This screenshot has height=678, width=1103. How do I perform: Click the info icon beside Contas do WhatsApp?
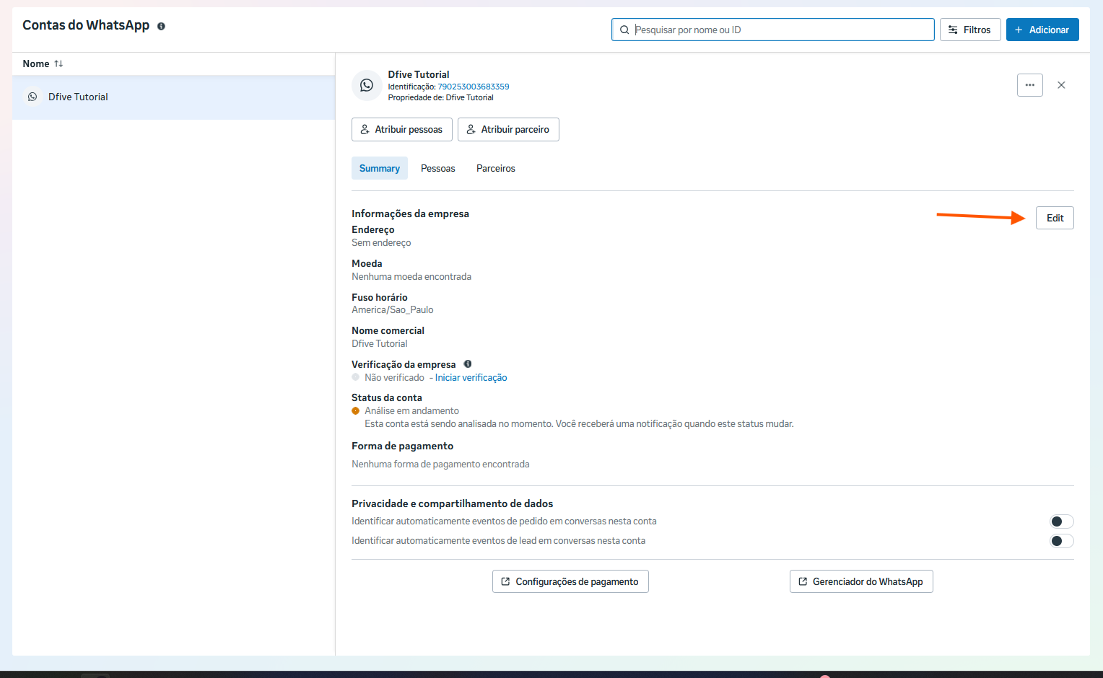pyautogui.click(x=161, y=26)
